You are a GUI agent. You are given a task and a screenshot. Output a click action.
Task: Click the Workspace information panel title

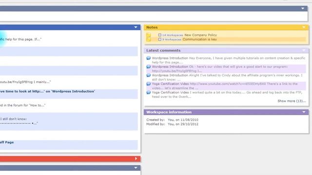pos(169,112)
